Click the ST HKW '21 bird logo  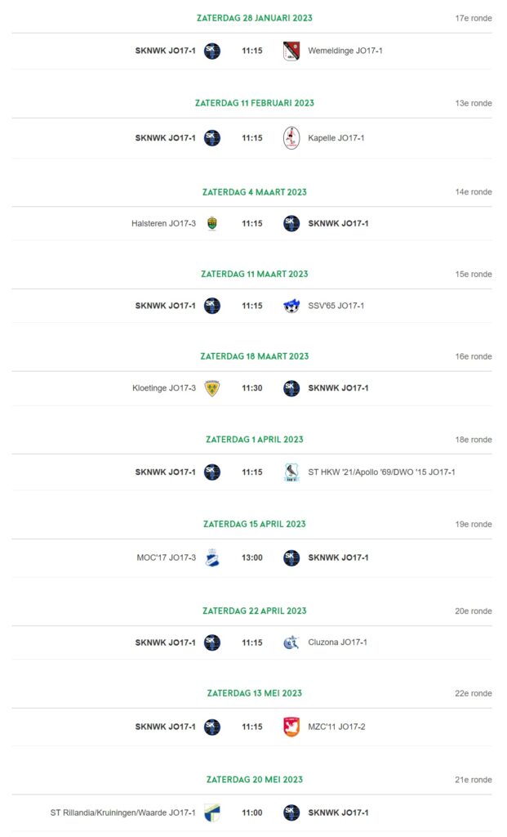(291, 472)
